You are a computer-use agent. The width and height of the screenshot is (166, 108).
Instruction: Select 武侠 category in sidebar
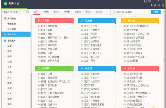pos(10,72)
